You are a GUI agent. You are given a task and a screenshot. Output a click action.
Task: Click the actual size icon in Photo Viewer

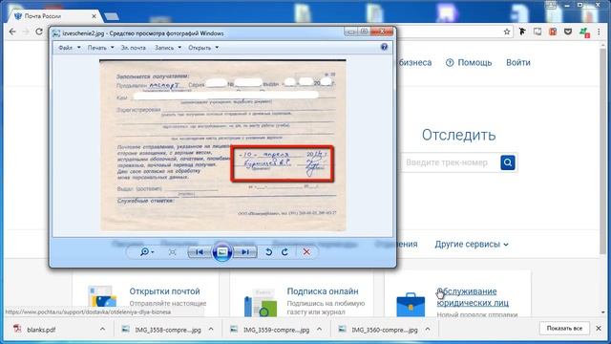point(172,252)
